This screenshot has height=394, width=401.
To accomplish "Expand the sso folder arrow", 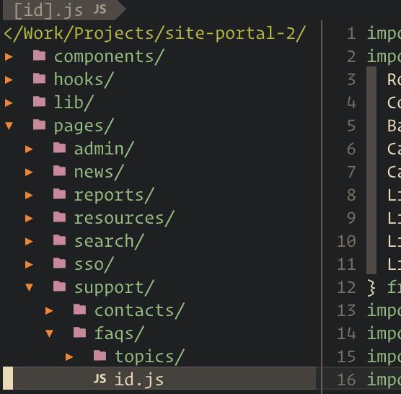I will [x=29, y=264].
